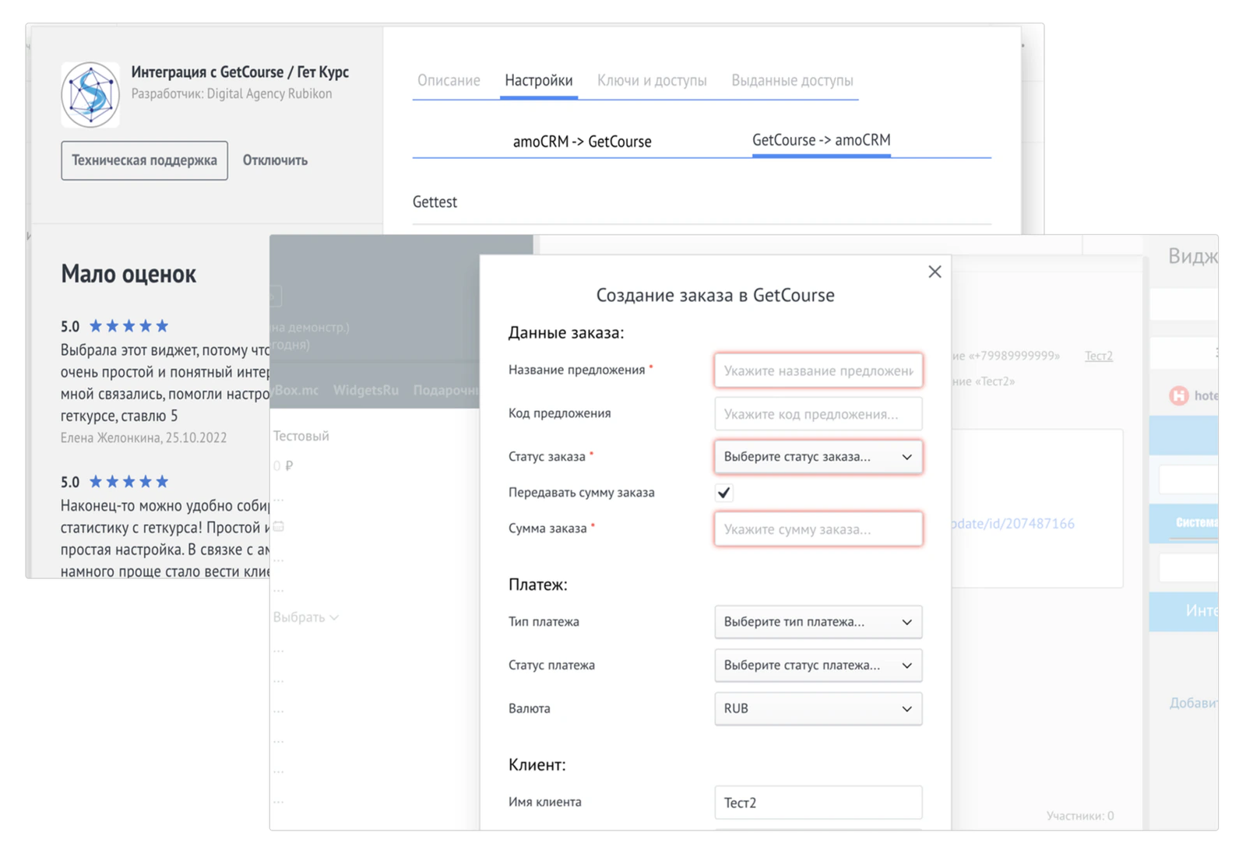Click reviewer name Елена Желонкина, 25.10.2022
The height and width of the screenshot is (850, 1246).
[x=143, y=437]
